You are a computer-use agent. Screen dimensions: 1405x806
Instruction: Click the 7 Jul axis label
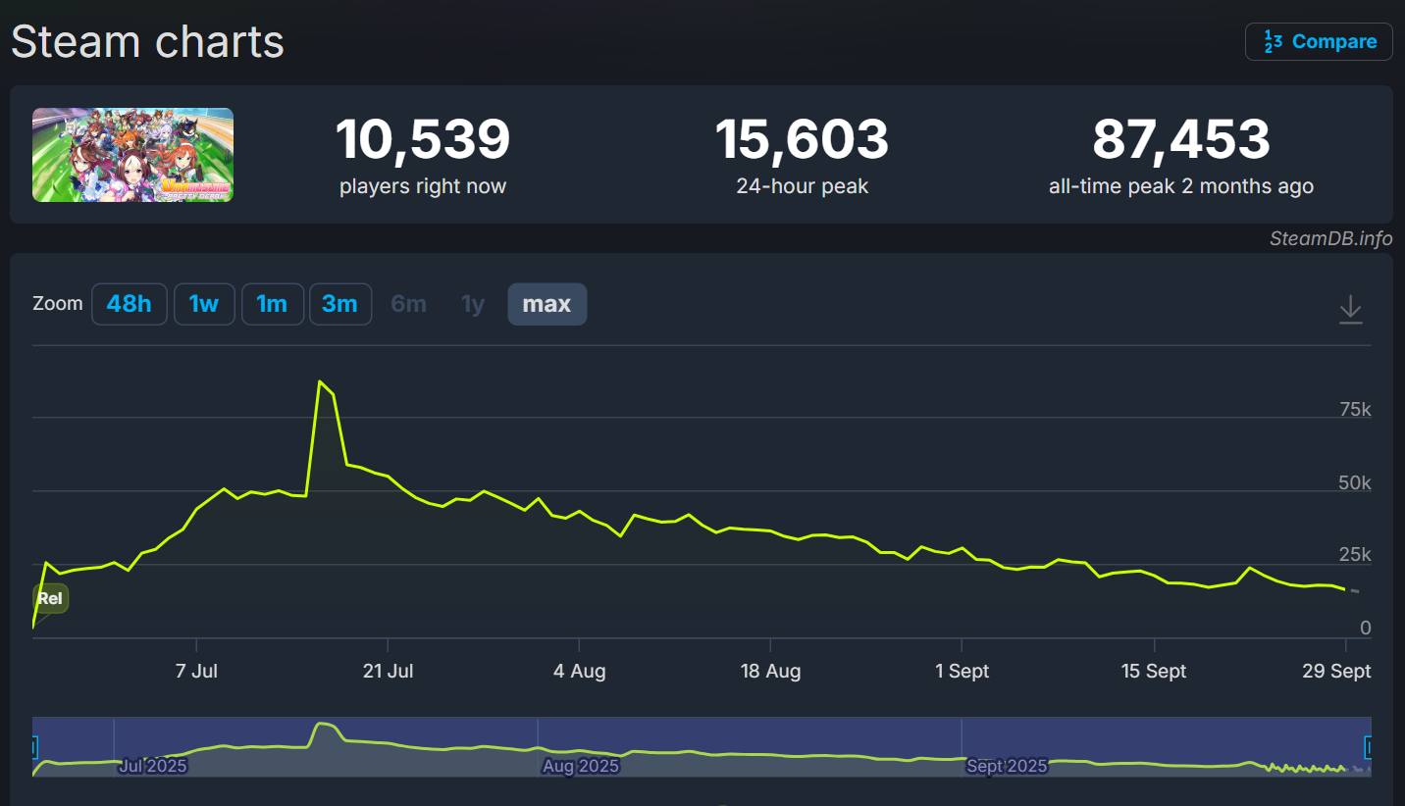(x=197, y=672)
